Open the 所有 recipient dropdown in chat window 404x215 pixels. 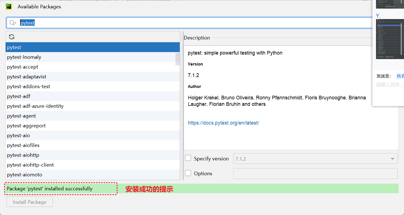[400, 76]
